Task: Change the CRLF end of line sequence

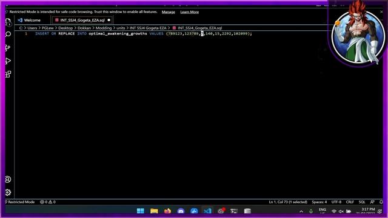Action: click(350, 202)
